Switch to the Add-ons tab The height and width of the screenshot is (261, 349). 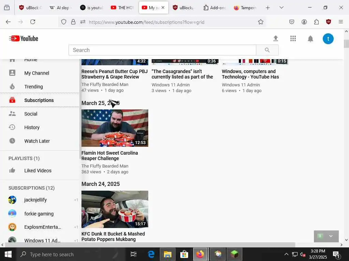tap(215, 7)
